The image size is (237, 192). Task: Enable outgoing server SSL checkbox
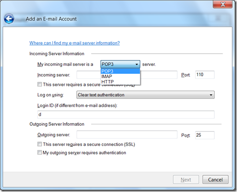click(x=39, y=144)
